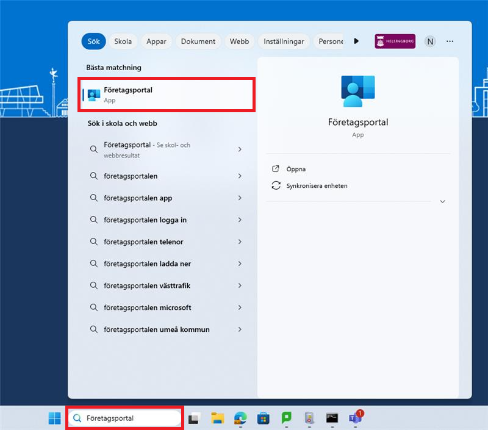Launch File Explorer from the taskbar
Image resolution: width=488 pixels, height=430 pixels.
point(218,418)
